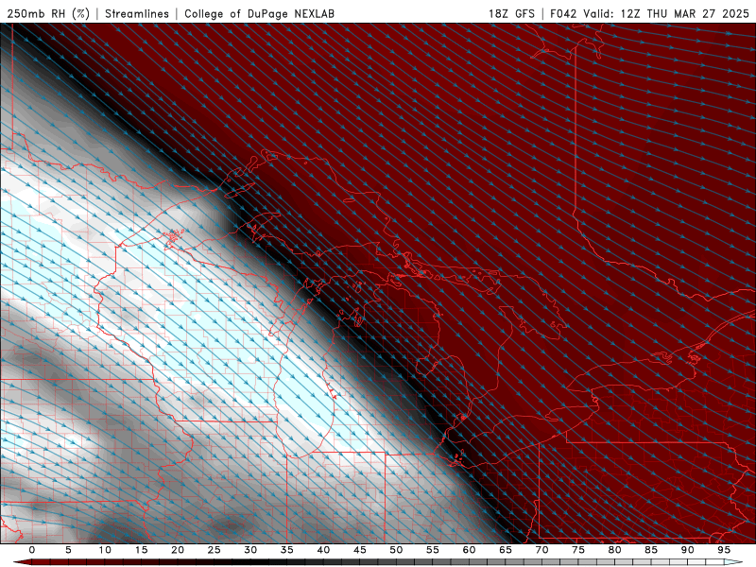Click "Valid: 12Z THU MAR 27 2025" text
The height and width of the screenshot is (567, 756).
tap(666, 13)
